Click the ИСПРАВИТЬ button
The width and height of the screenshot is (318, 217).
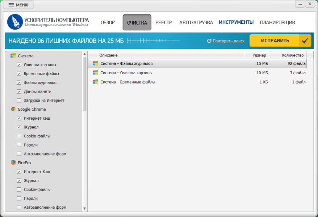(x=280, y=41)
